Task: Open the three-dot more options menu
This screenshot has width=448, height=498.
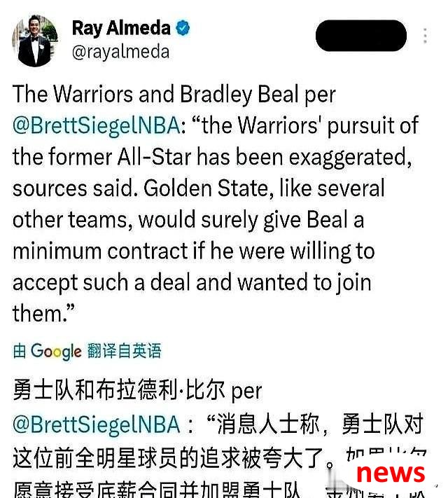Action: [425, 36]
